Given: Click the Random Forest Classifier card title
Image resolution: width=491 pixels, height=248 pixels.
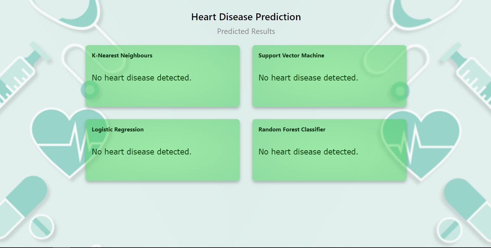Looking at the screenshot, I should [x=291, y=129].
